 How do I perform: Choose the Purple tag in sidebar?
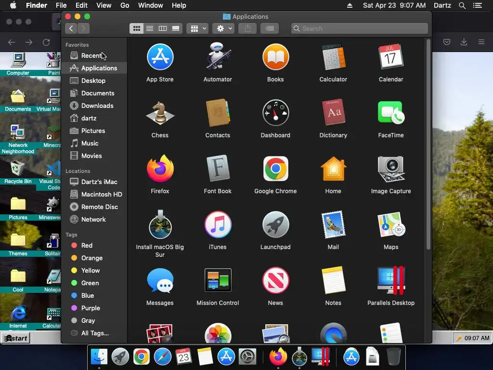click(94, 308)
